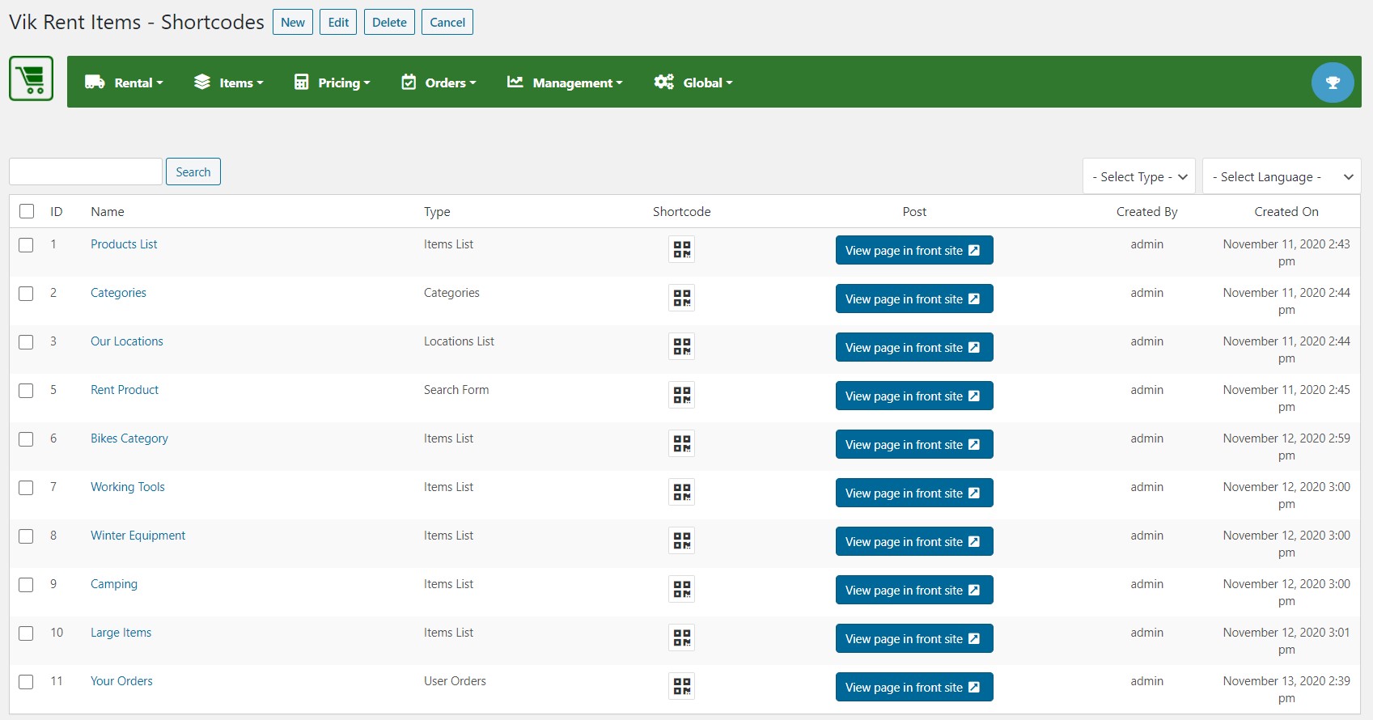Click shortcode icon for Camping row

coord(682,589)
